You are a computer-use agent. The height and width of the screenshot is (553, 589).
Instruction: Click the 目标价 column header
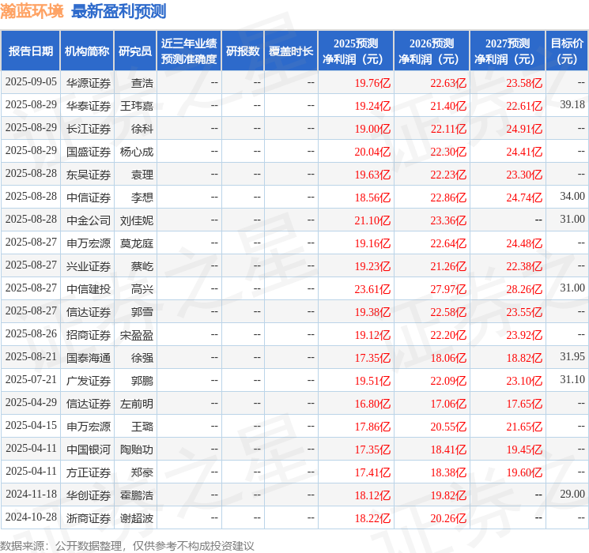[x=567, y=51]
